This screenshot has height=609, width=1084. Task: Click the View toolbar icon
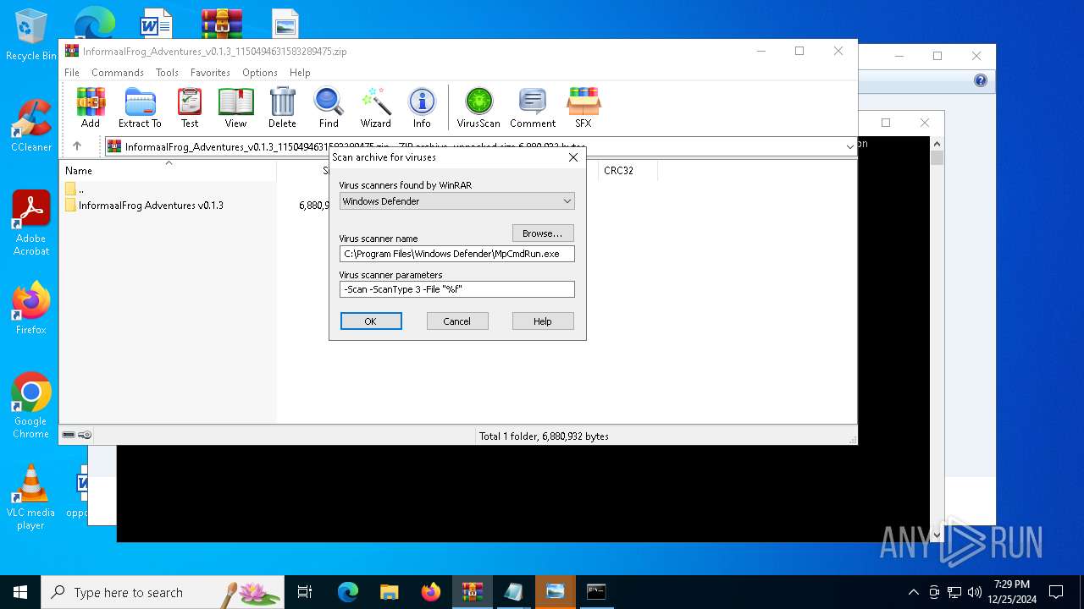[x=235, y=107]
